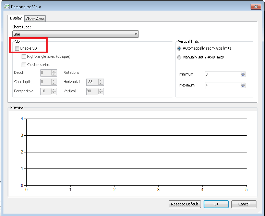Decrease the Horizontal rotation spinner
Image resolution: width=265 pixels, height=216 pixels.
pyautogui.click(x=101, y=84)
